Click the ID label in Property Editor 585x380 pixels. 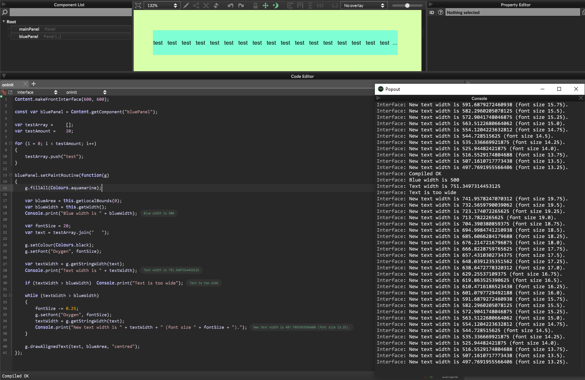click(x=432, y=13)
